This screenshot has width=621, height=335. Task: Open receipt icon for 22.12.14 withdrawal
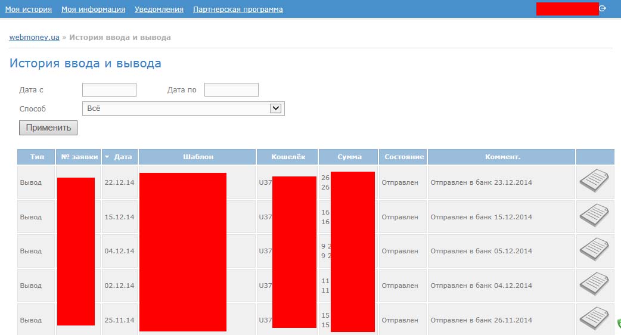(594, 181)
